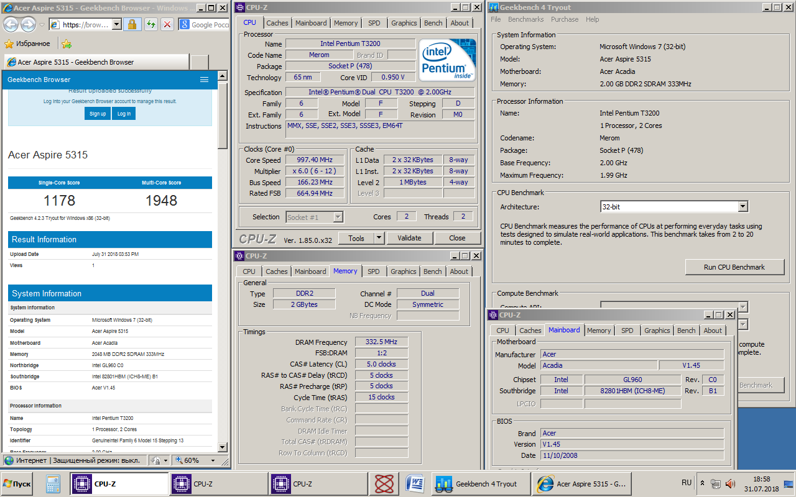796x497 pixels.
Task: Open Word from the taskbar
Action: pyautogui.click(x=415, y=483)
